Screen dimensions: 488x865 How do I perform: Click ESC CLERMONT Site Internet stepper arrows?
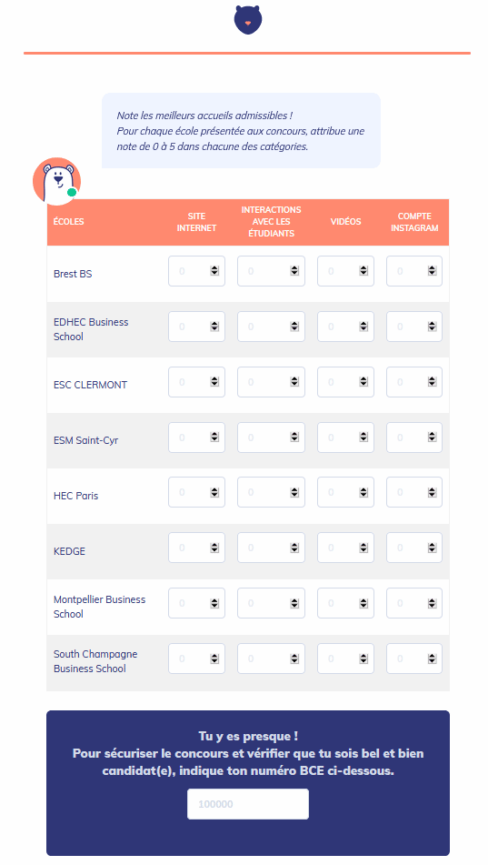(214, 382)
